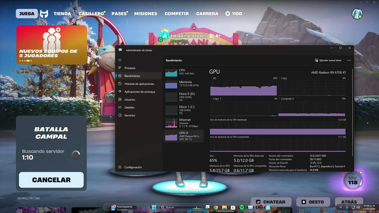Switch to the Procesos page
Image resolution: width=379 pixels, height=213 pixels.
pyautogui.click(x=139, y=68)
